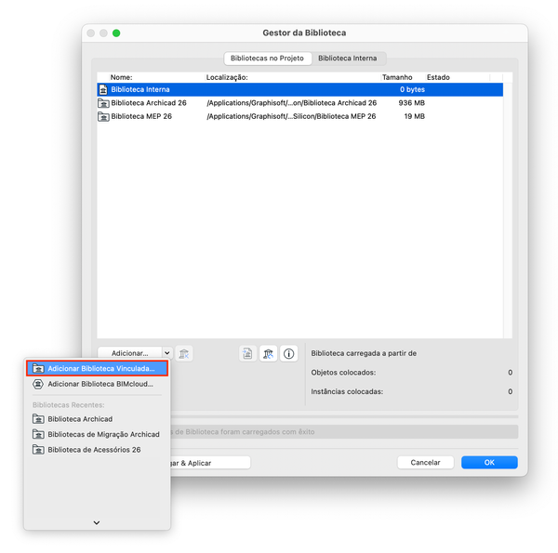Click the 0 bytes size value
This screenshot has height=553, width=558.
(412, 89)
